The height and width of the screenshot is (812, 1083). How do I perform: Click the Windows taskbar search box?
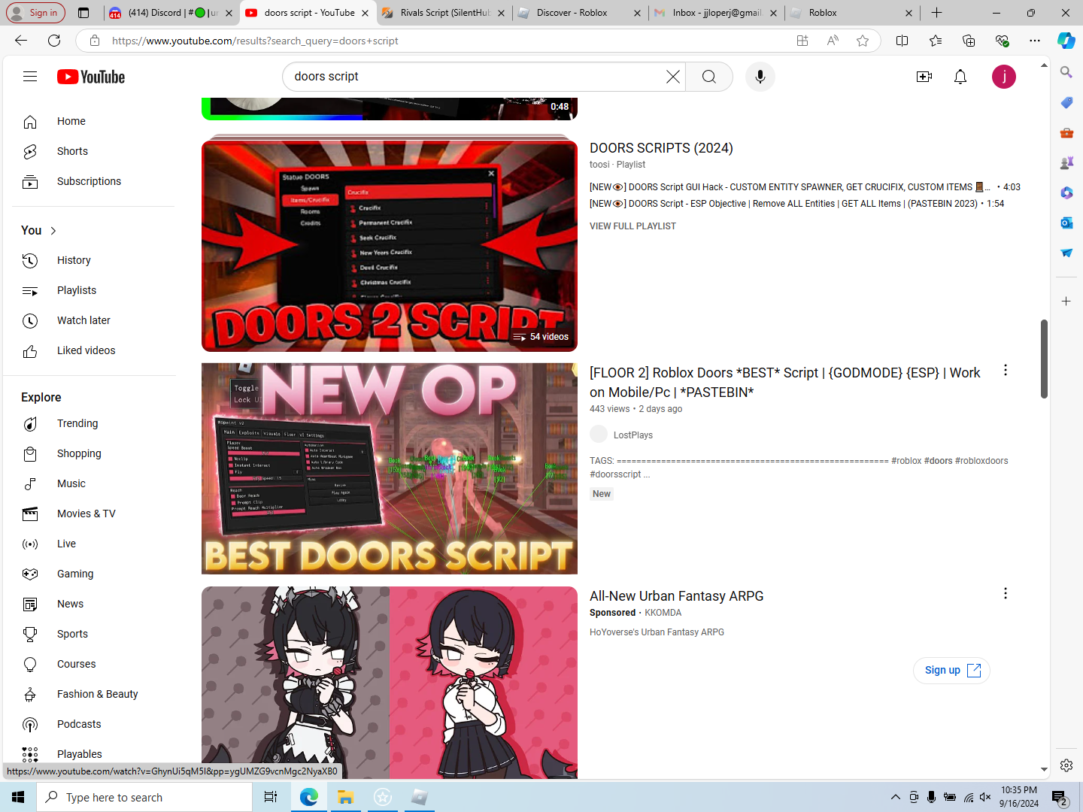[144, 797]
